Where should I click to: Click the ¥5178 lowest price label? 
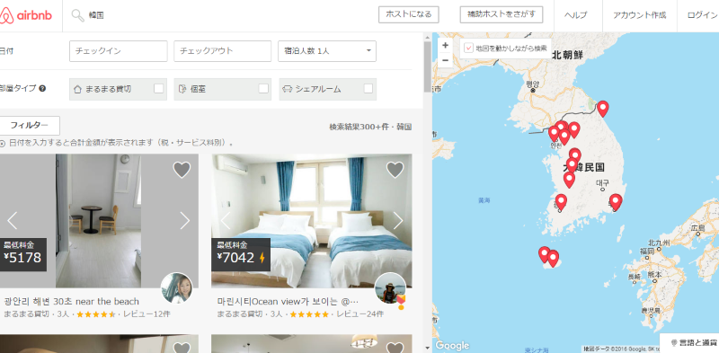(x=22, y=254)
